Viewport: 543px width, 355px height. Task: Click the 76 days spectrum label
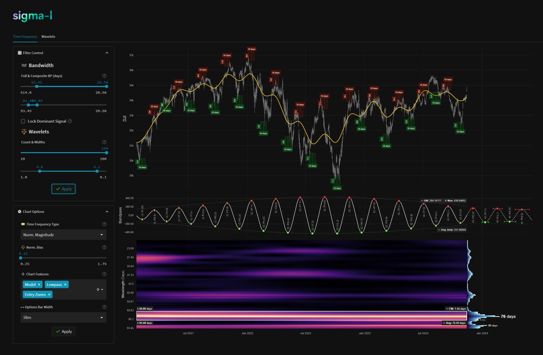508,317
